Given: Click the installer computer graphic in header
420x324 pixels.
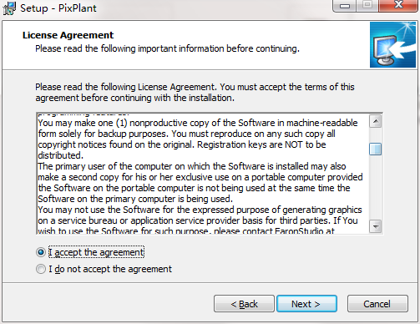Looking at the screenshot, I should tap(392, 45).
